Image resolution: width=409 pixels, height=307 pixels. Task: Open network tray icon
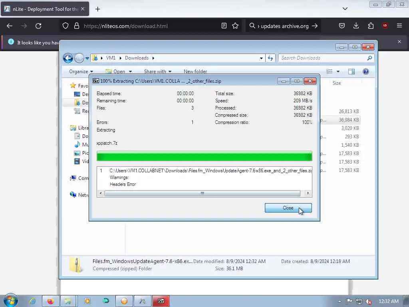(359, 301)
